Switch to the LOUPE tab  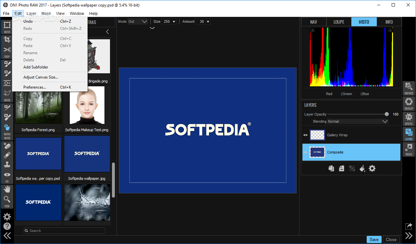[339, 22]
